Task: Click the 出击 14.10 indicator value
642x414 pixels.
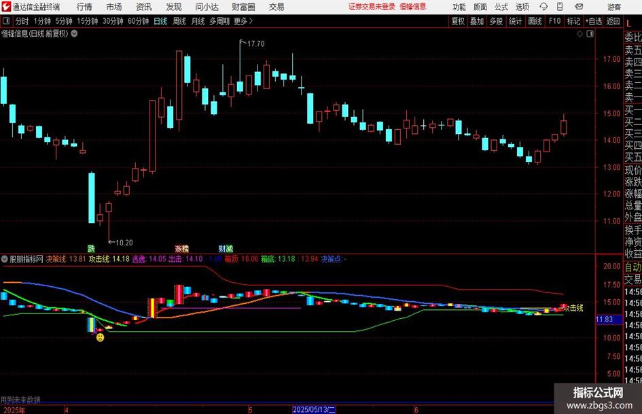Action: pyautogui.click(x=185, y=259)
